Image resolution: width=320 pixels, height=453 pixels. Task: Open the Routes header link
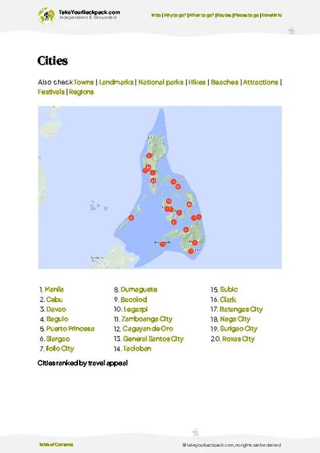224,15
